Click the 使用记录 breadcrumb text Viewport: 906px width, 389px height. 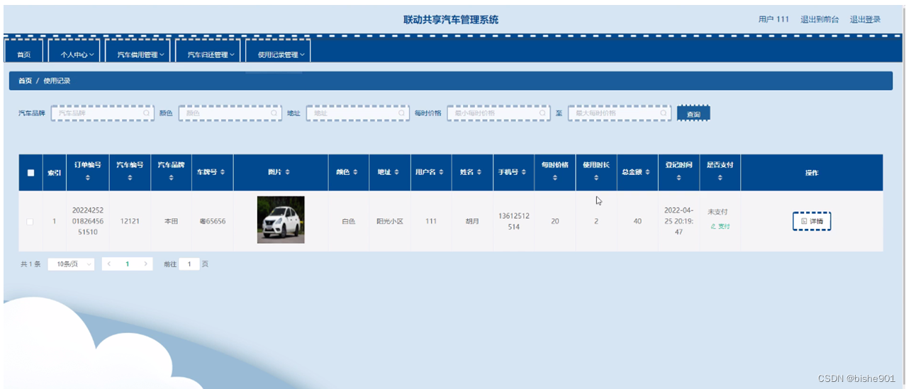pos(57,81)
